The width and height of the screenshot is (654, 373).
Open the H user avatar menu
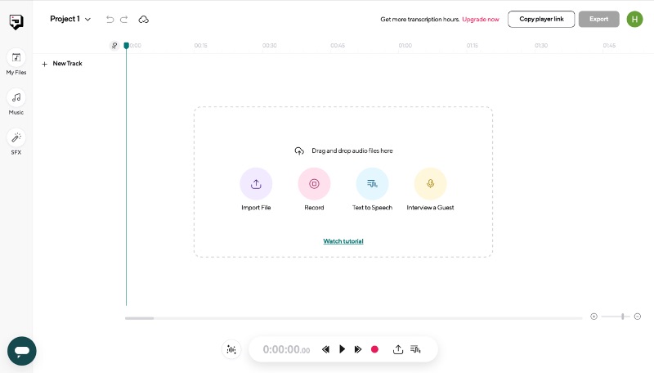coord(634,19)
